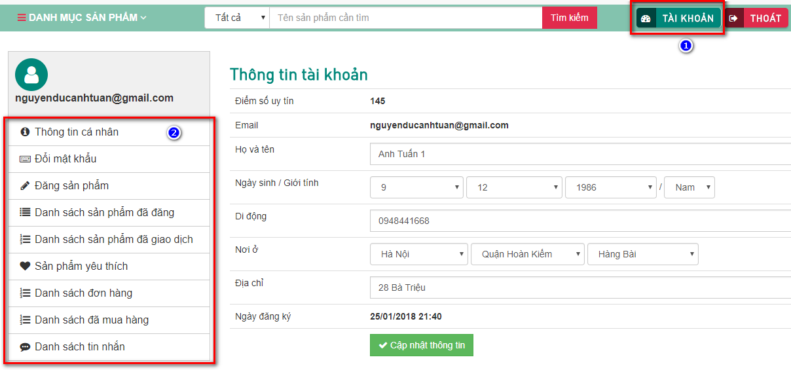Screen dimensions: 791x370
Task: Click the pencil icon beside Đăng sản phẩm
Action: (26, 186)
